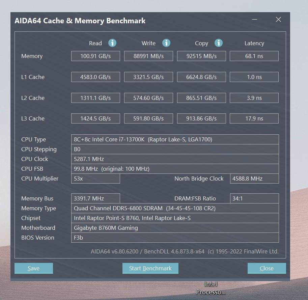Click the Memory row label
The width and height of the screenshot is (308, 300).
coord(32,56)
